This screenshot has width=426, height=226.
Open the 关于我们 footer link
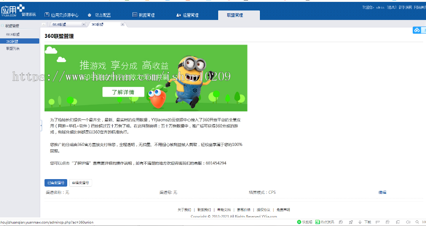pos(184,210)
